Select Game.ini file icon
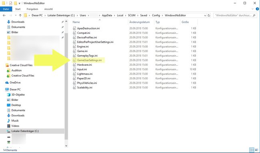This screenshot has height=153, width=260. 74,51
